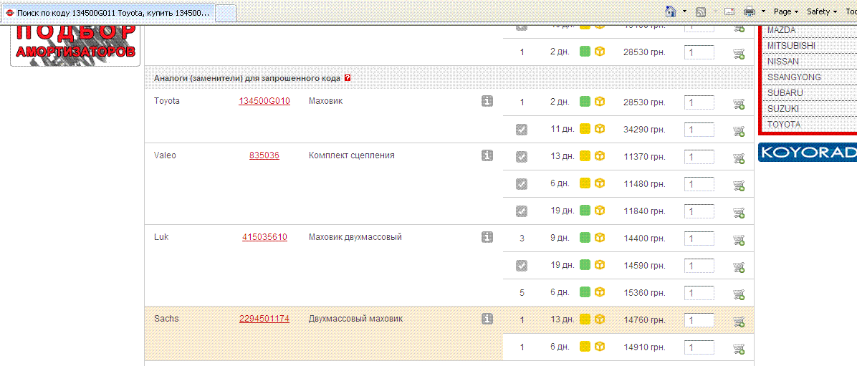Viewport: 857px width, 366px height.
Task: Toggle the checkmark in the 14590 грн. row
Action: point(522,265)
